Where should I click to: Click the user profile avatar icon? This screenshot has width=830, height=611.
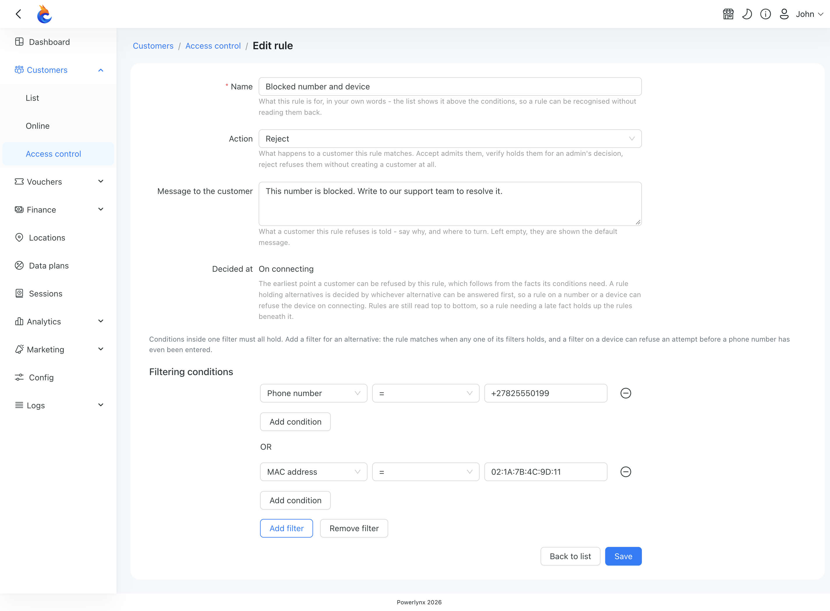[x=784, y=14]
